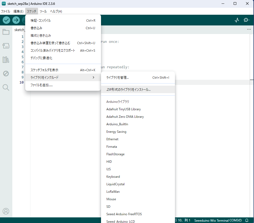This screenshot has width=254, height=223.
Task: Open the Serial Plotter icon
Action: point(237,20)
